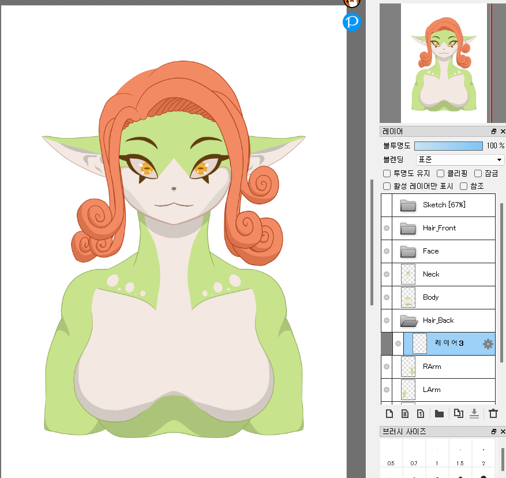This screenshot has height=478, width=506.
Task: Toggle the 활성 레이어만 표시 checkbox
Action: click(387, 186)
